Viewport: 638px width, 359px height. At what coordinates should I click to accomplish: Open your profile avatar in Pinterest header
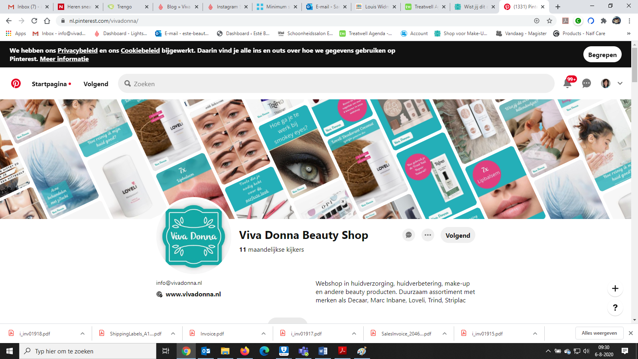(x=605, y=83)
